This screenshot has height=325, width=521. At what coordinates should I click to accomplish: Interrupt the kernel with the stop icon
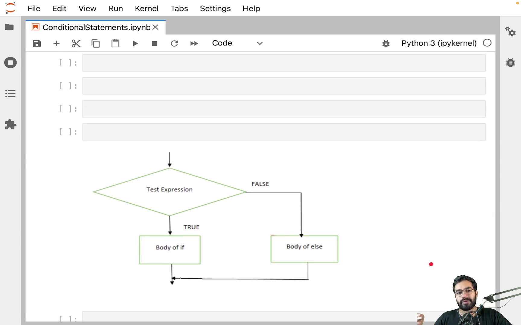pyautogui.click(x=155, y=43)
